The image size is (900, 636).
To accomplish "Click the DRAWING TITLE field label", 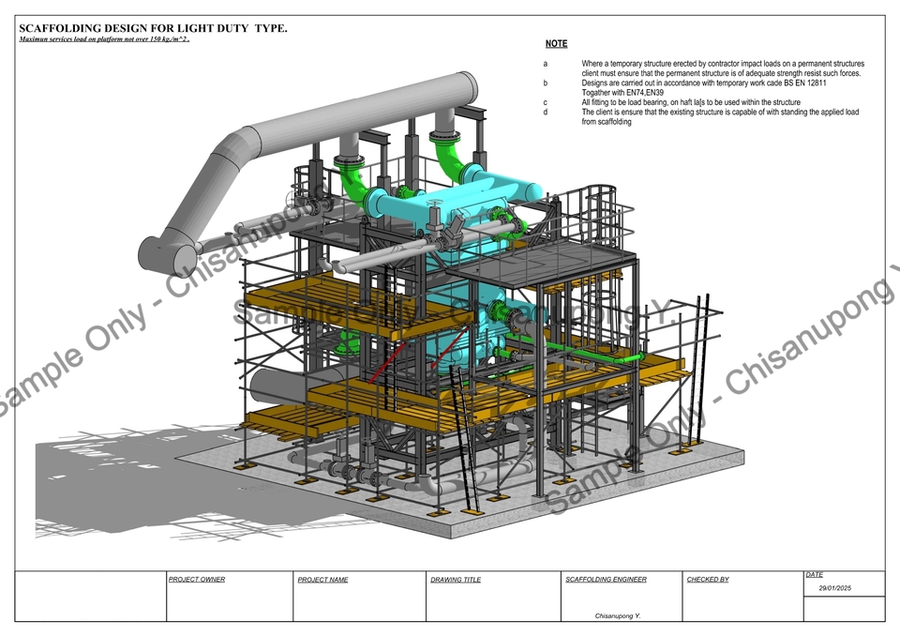I will click(x=456, y=580).
